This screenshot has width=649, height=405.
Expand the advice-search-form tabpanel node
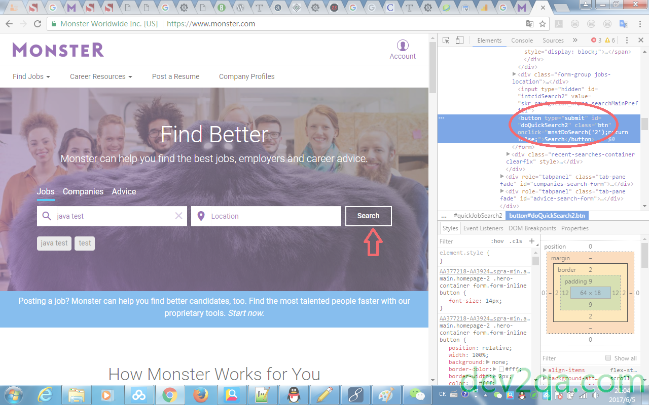(502, 191)
